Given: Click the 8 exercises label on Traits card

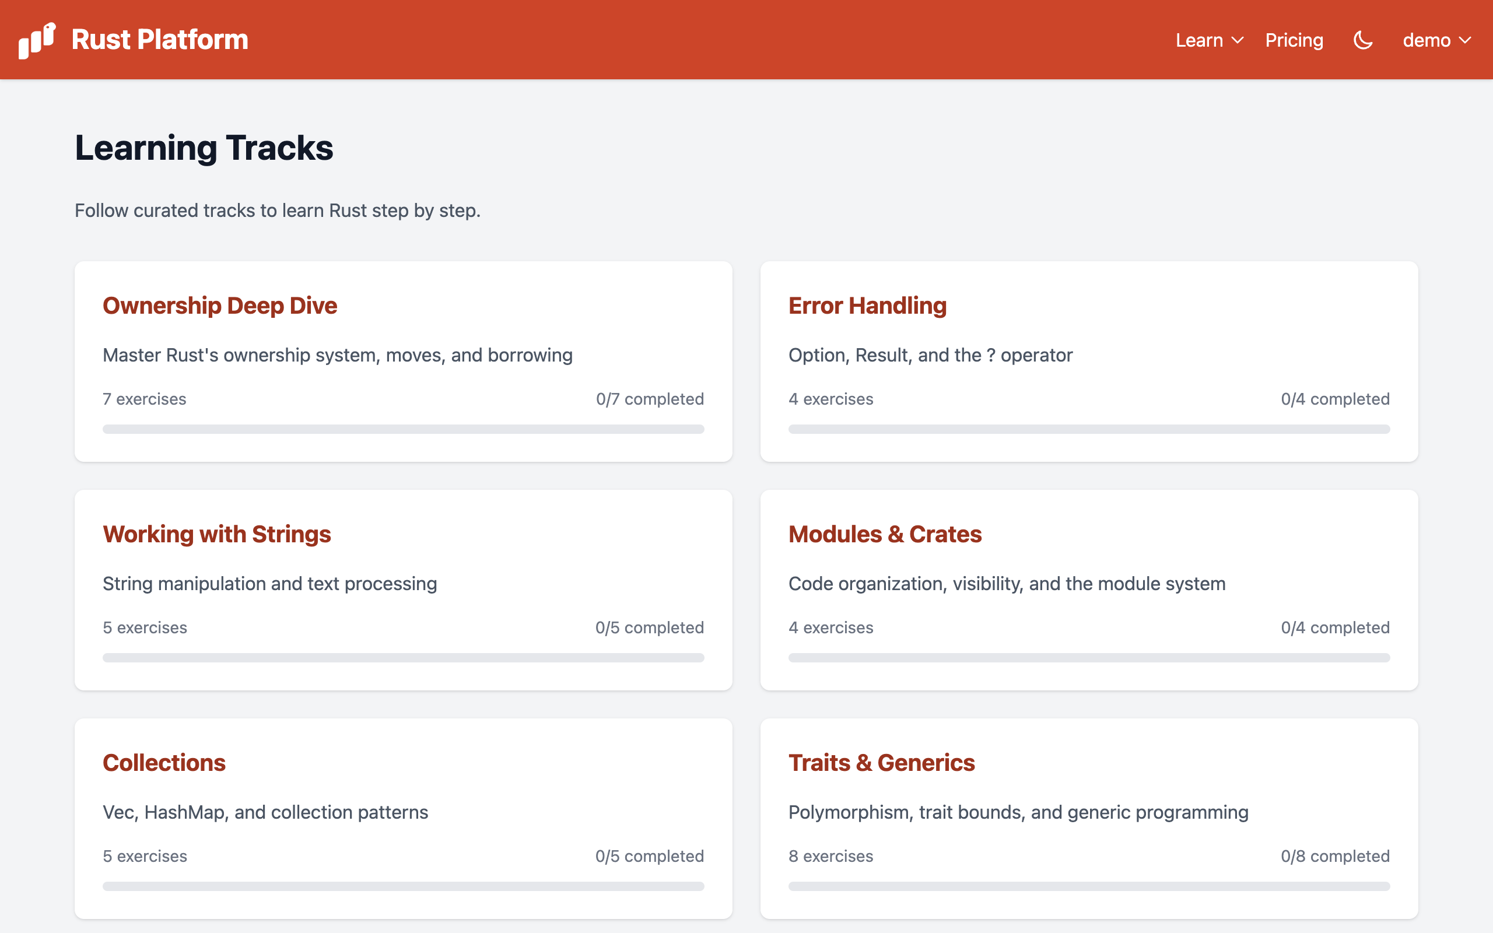Looking at the screenshot, I should tap(830, 856).
